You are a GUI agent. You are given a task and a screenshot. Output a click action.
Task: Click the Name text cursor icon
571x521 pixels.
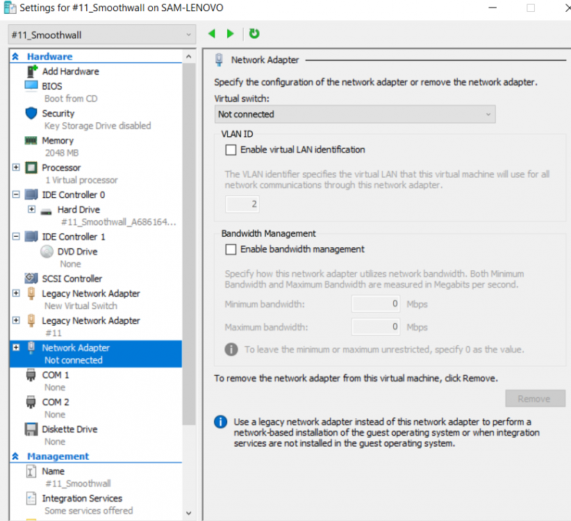click(31, 472)
